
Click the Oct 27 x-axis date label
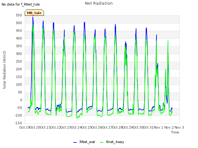107,127
